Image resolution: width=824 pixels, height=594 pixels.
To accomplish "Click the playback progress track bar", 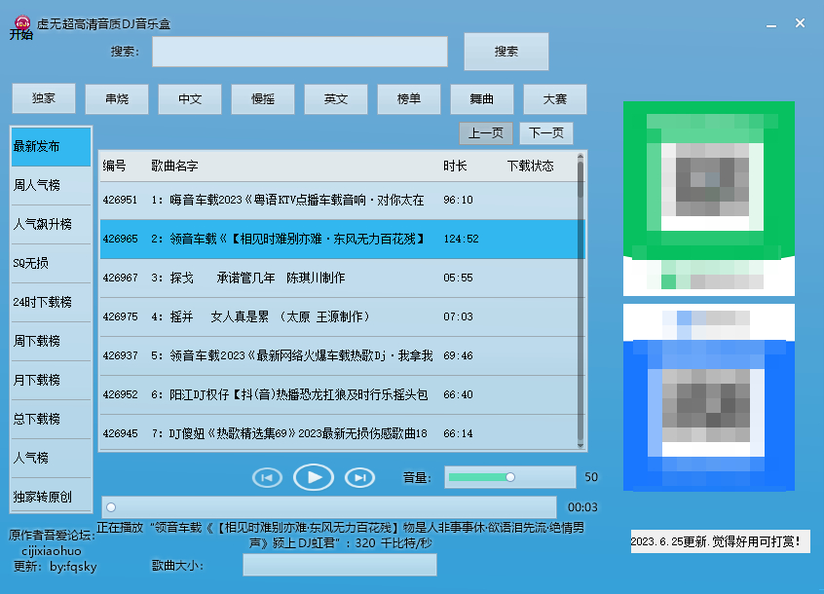I will [x=329, y=507].
